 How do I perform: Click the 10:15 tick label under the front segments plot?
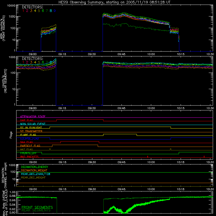tap(181, 54)
